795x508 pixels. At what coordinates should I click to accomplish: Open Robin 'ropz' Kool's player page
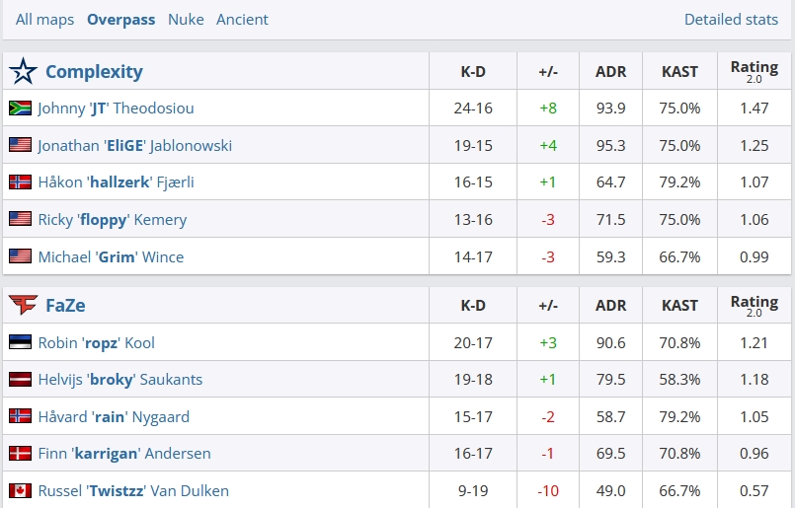pos(96,343)
